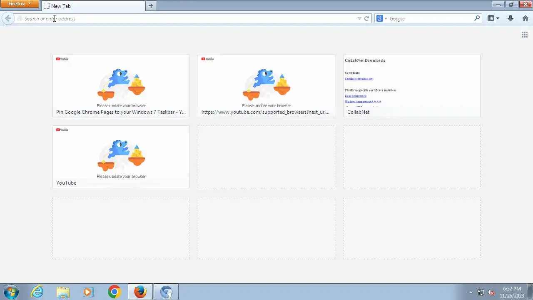
Task: Launch Internet Explorer from taskbar
Action: point(37,292)
